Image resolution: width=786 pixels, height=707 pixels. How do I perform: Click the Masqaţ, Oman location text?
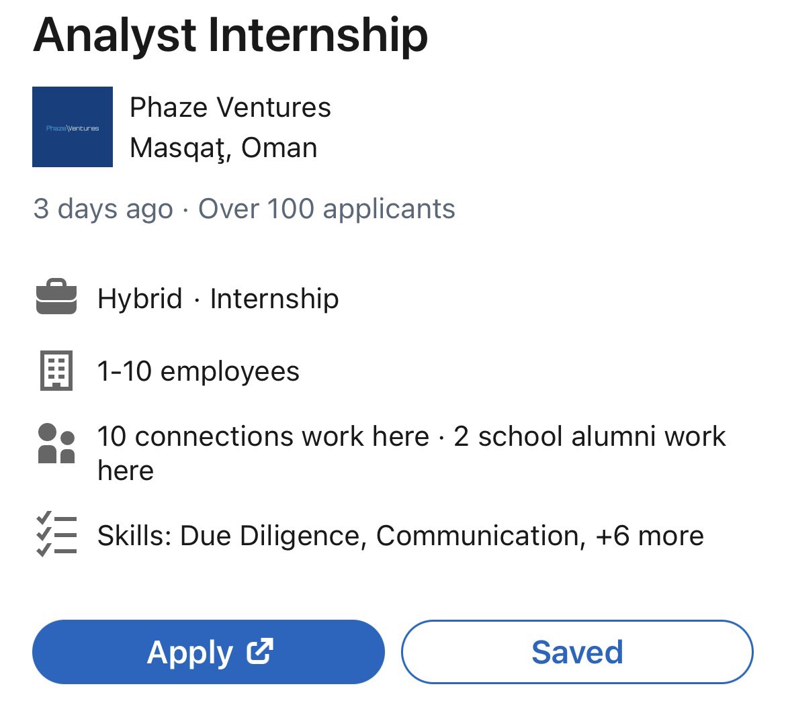point(224,148)
